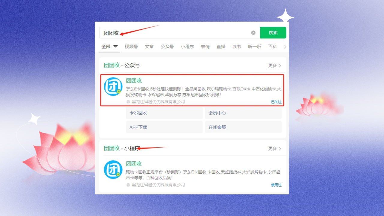Select the 读书 tab
The image size is (384, 216).
pos(237,47)
